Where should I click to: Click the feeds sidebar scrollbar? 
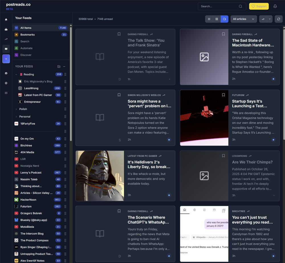(71, 83)
